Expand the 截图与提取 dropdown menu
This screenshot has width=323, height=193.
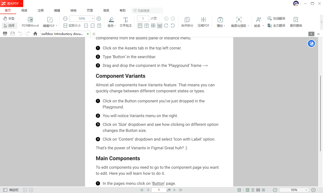[248, 26]
